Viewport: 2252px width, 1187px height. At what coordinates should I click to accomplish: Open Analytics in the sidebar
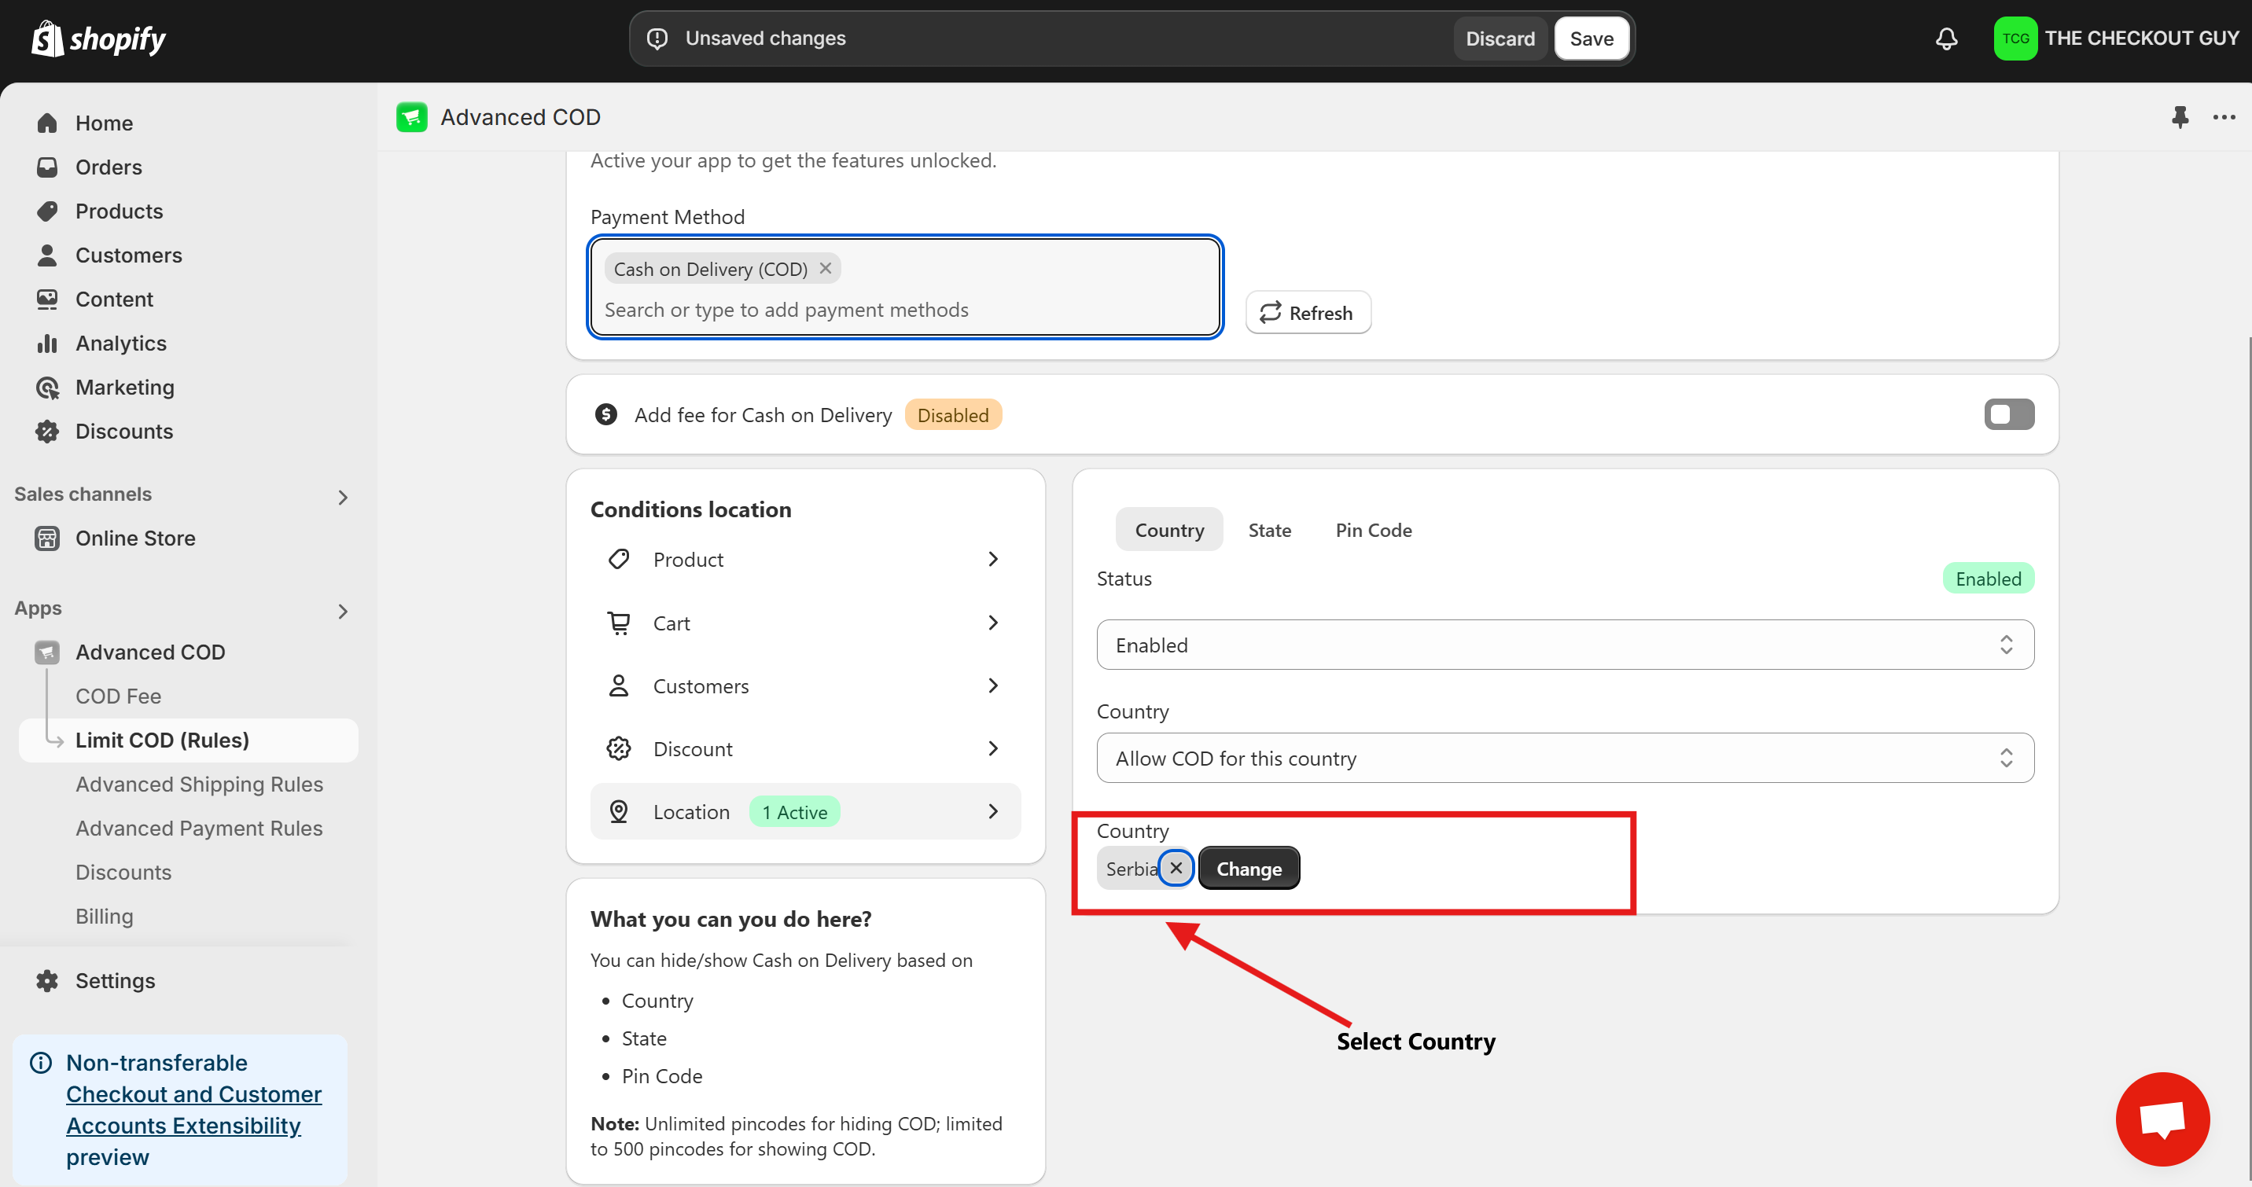tap(120, 344)
